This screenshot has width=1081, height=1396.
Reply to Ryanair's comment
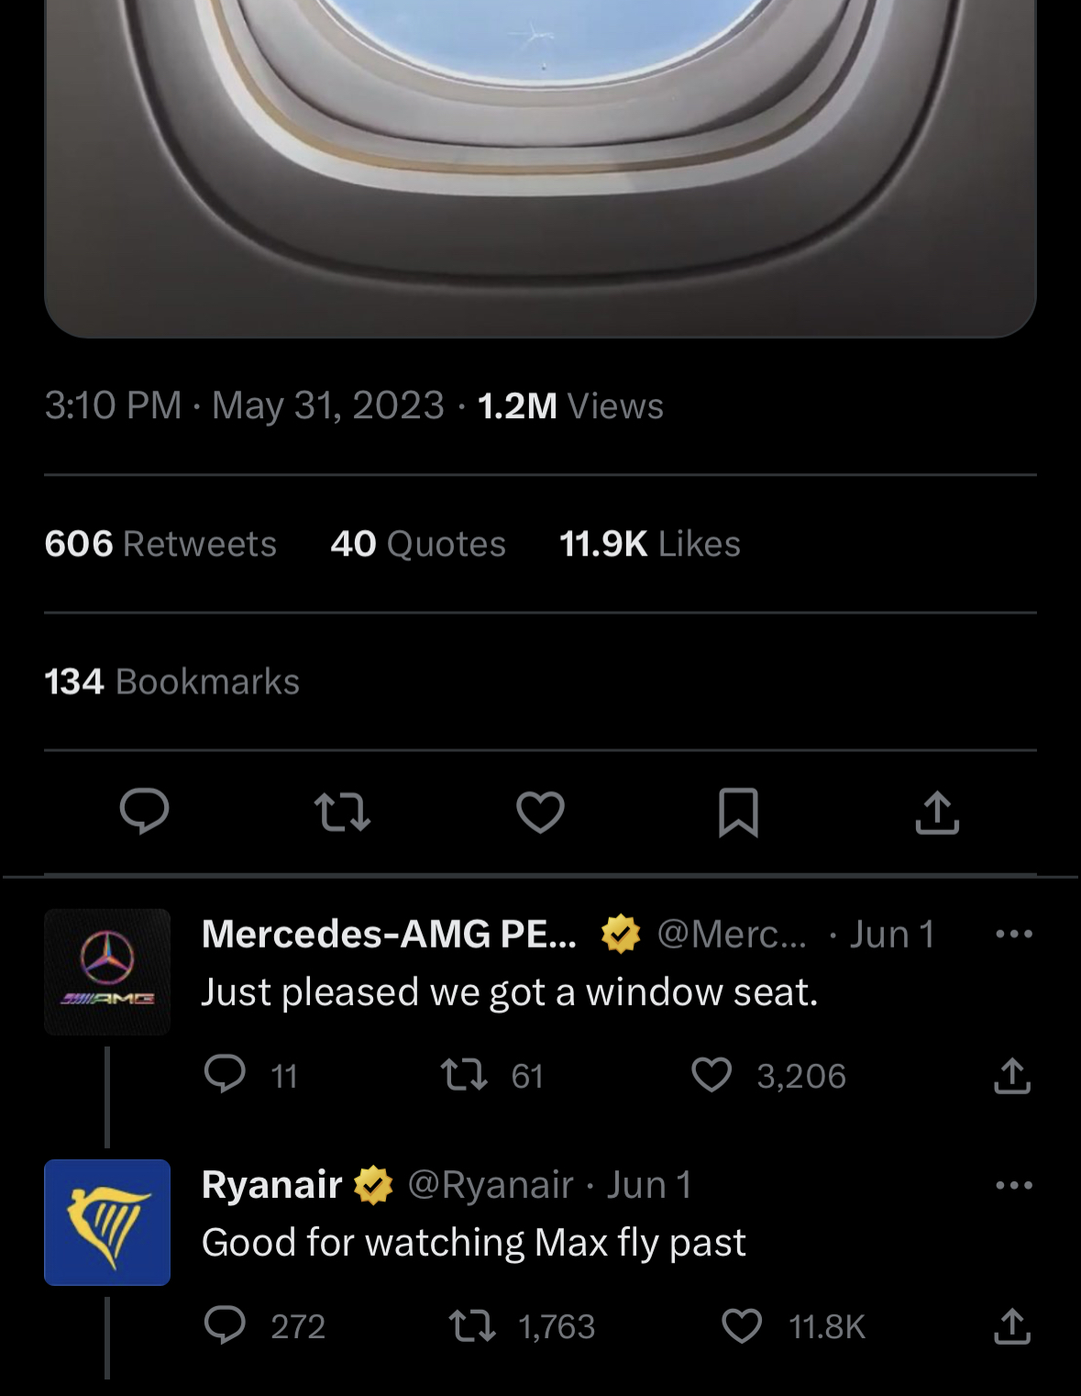click(x=225, y=1325)
